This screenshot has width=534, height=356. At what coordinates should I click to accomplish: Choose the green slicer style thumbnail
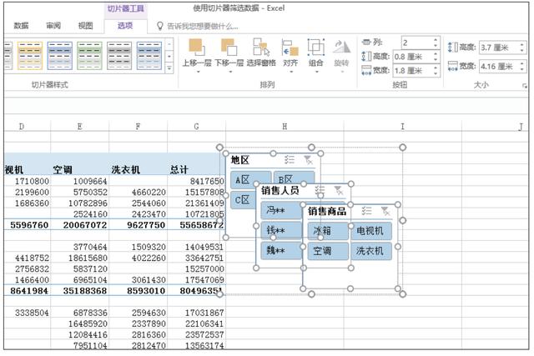coord(89,56)
